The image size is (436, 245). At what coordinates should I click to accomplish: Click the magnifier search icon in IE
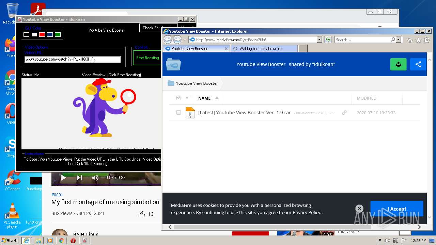(393, 39)
